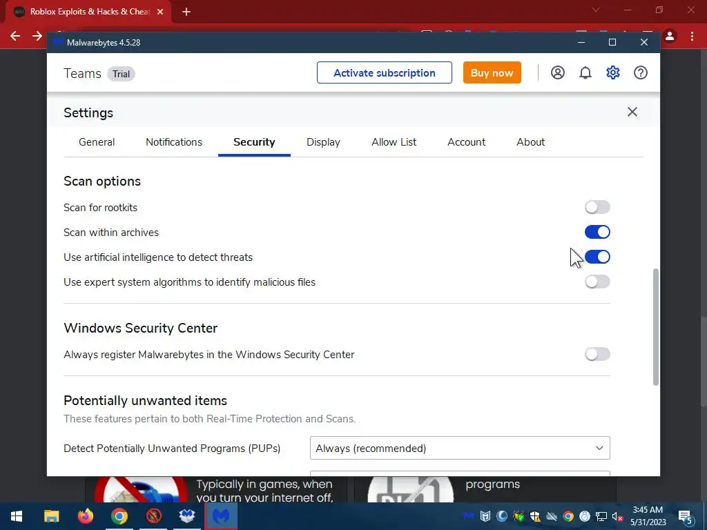The width and height of the screenshot is (707, 530).
Task: Open the help question mark icon
Action: point(640,72)
